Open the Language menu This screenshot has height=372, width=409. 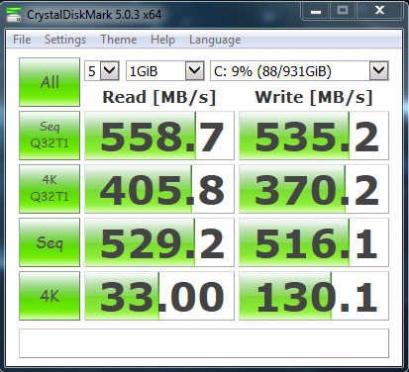point(215,40)
